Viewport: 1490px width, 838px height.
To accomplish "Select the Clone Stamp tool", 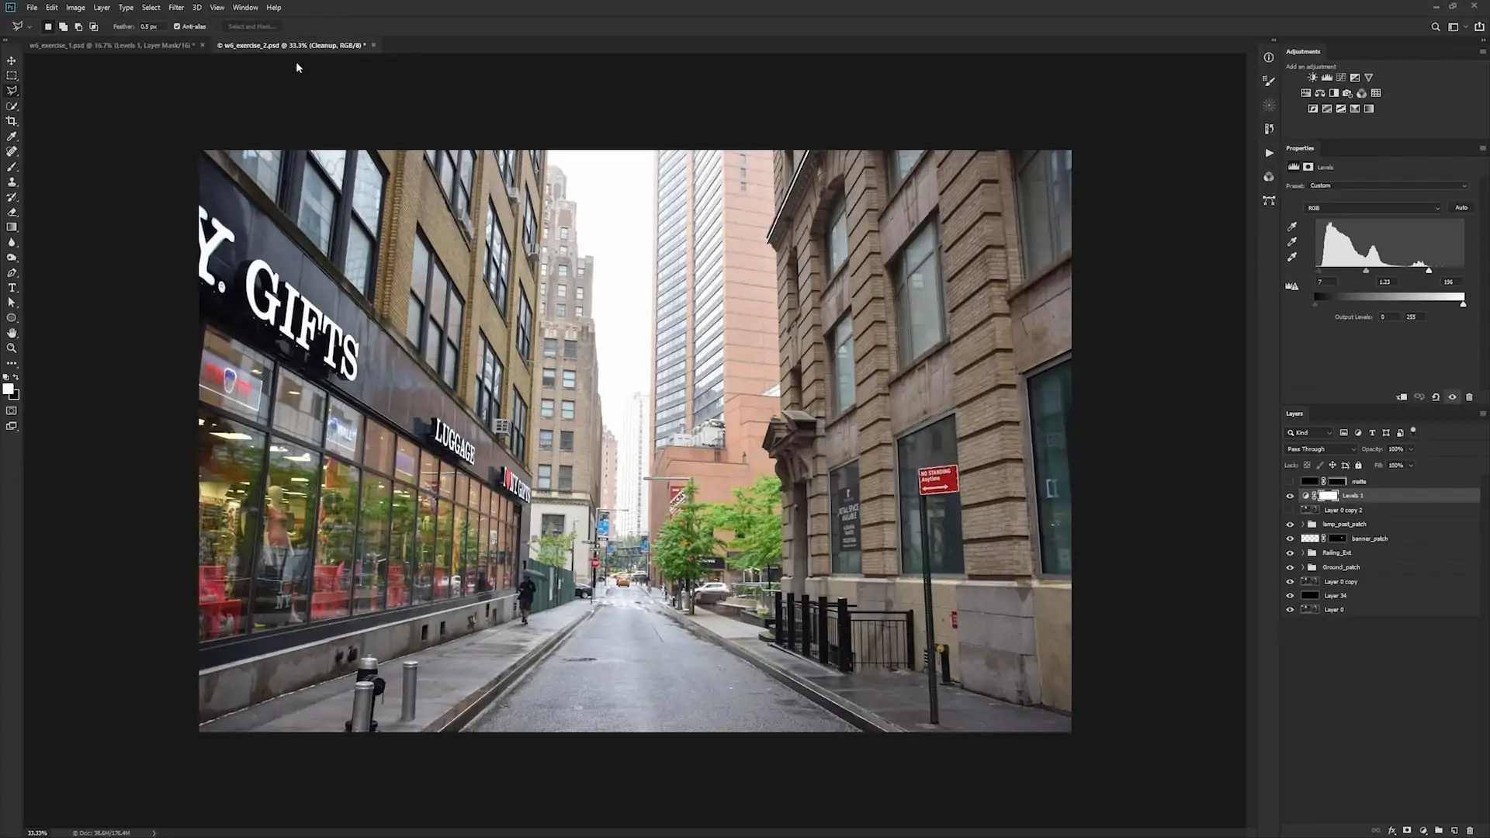I will [12, 182].
